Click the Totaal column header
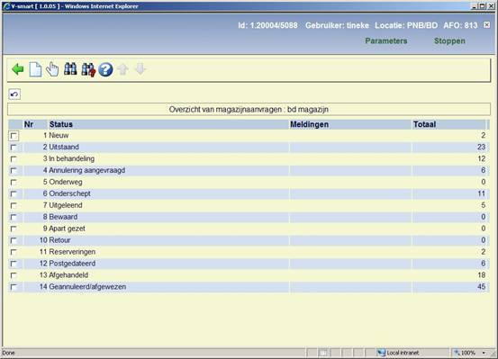498x359 pixels. coord(424,124)
